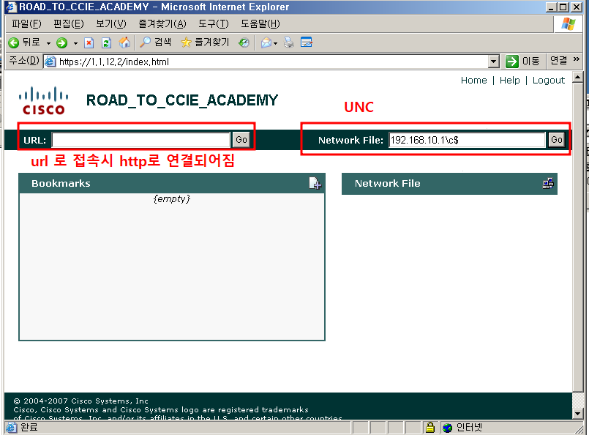Click the Refresh page icon
589x435 pixels.
[106, 43]
